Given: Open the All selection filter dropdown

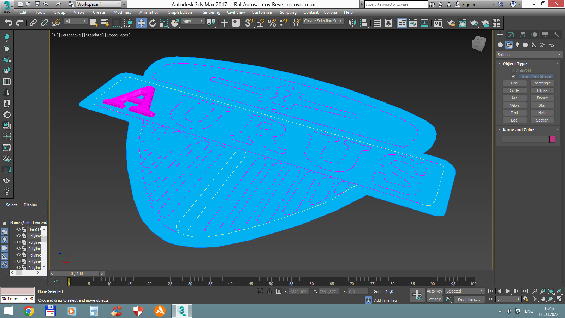Looking at the screenshot, I should (x=76, y=21).
